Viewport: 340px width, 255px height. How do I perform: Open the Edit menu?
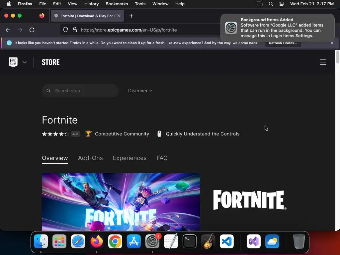click(x=57, y=4)
